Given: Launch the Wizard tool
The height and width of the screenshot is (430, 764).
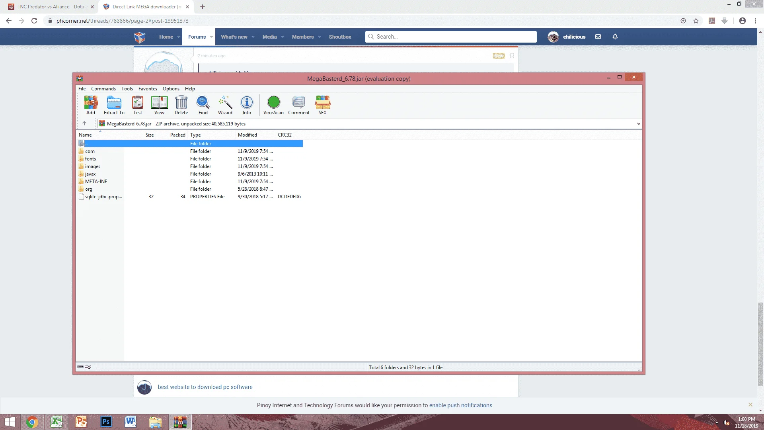Looking at the screenshot, I should pos(225,105).
